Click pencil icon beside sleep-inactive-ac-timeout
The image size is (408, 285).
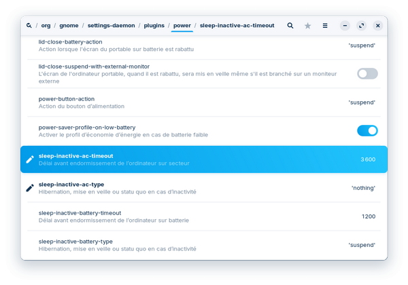pyautogui.click(x=30, y=159)
